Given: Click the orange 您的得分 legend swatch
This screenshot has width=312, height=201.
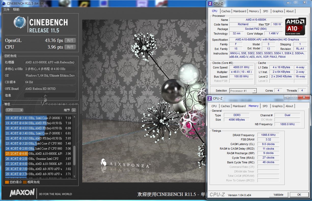Looking at the screenshot, I should click(7, 182).
